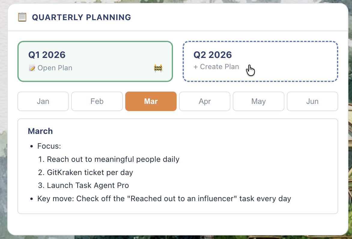
Task: Select the highlighted Mar tab
Action: click(151, 101)
